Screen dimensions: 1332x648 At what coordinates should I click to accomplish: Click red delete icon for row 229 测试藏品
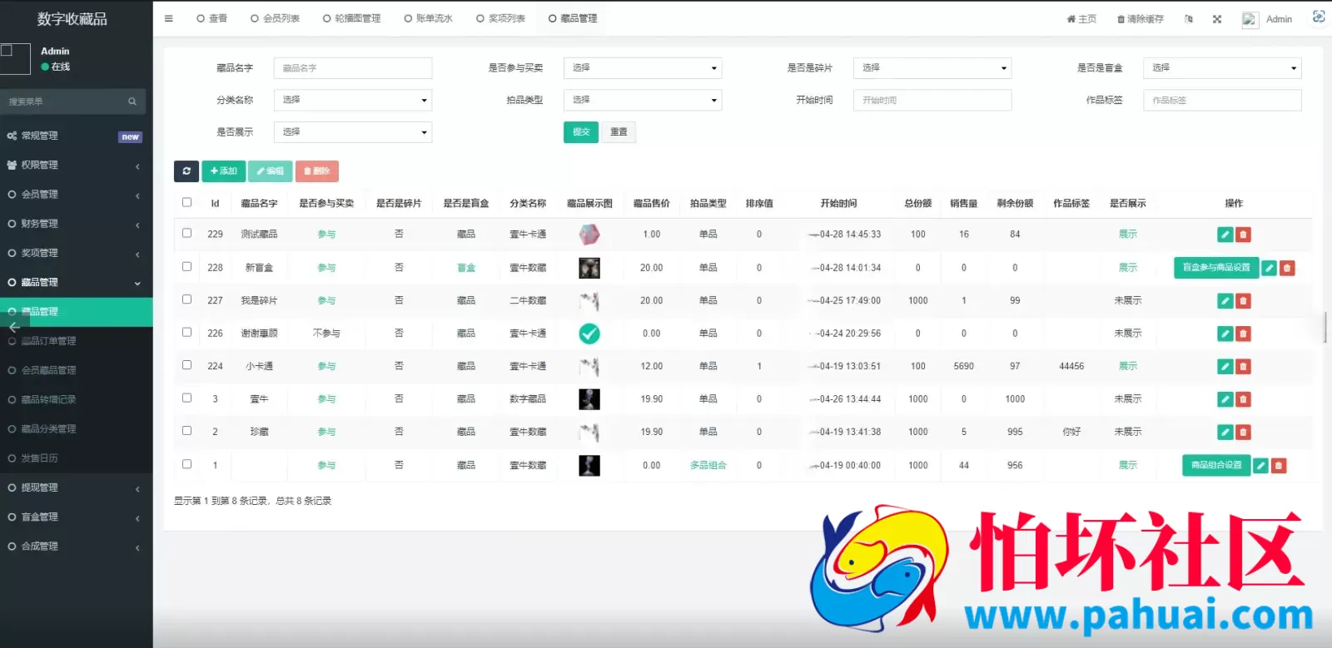(x=1244, y=235)
